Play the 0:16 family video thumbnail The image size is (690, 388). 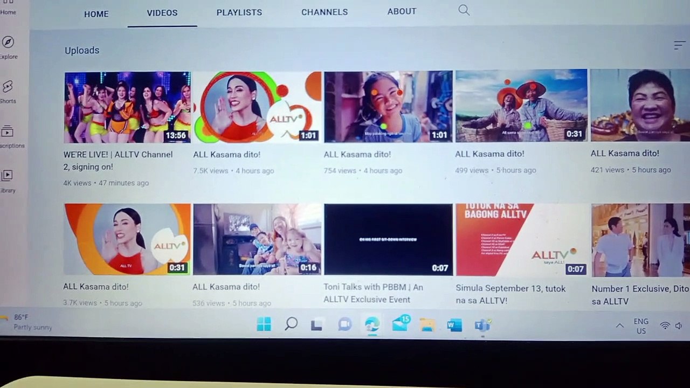(x=257, y=239)
